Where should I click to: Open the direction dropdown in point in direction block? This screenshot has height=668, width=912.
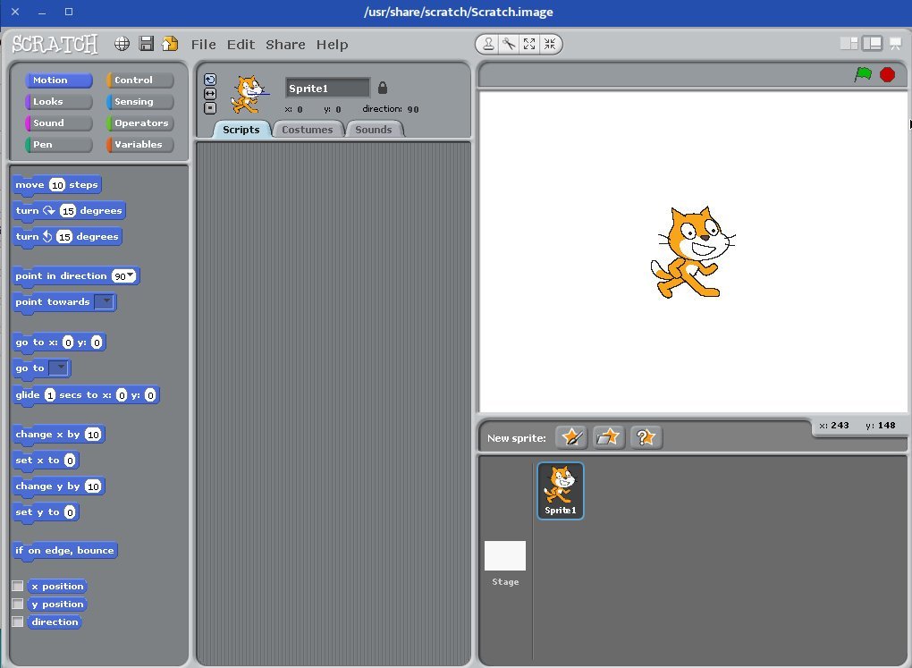[x=131, y=275]
